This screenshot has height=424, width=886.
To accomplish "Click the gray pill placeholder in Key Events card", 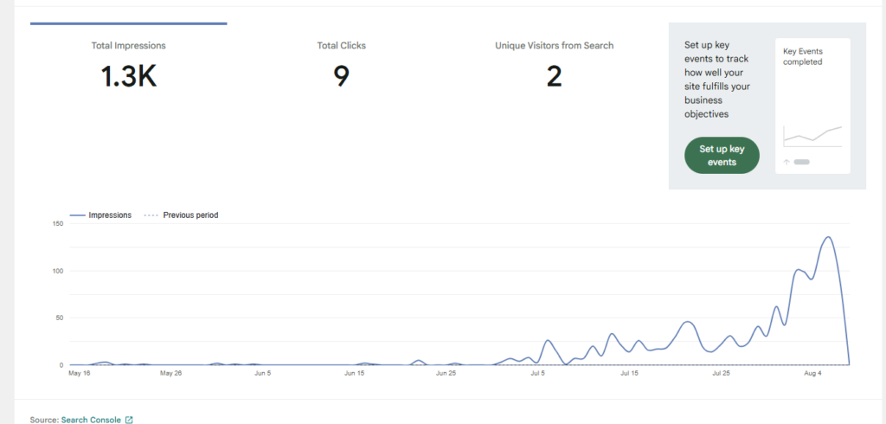I will (x=802, y=163).
